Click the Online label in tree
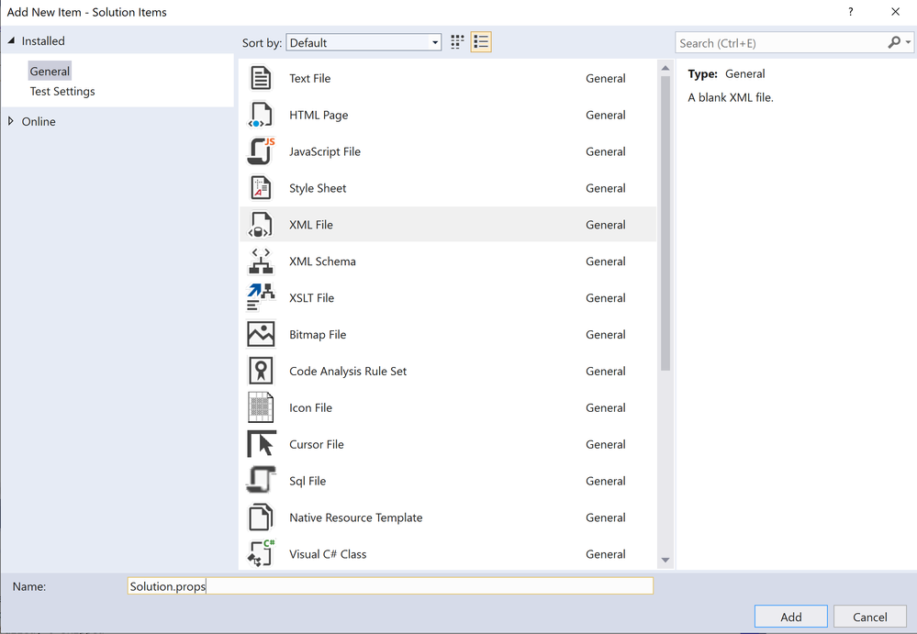 pyautogui.click(x=39, y=121)
